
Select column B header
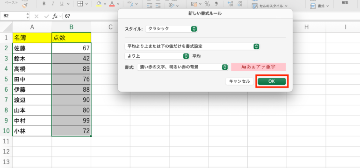pyautogui.click(x=72, y=27)
